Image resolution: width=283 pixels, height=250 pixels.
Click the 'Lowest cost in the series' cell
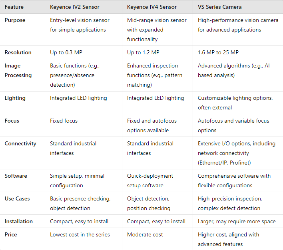[80, 234]
